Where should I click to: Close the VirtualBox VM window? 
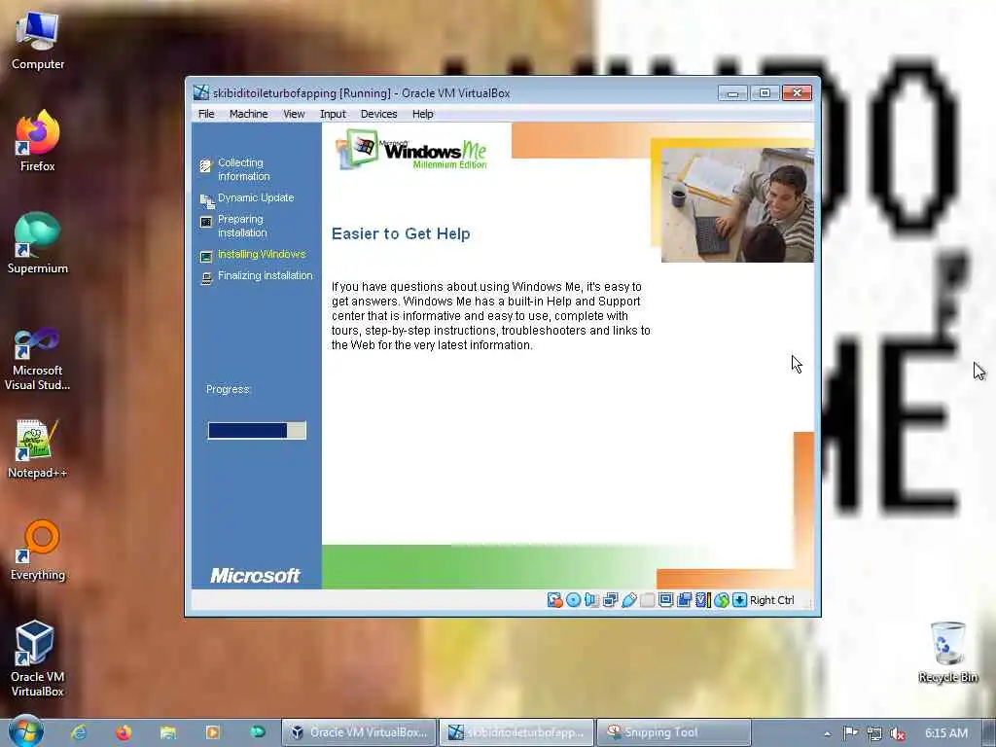(797, 93)
